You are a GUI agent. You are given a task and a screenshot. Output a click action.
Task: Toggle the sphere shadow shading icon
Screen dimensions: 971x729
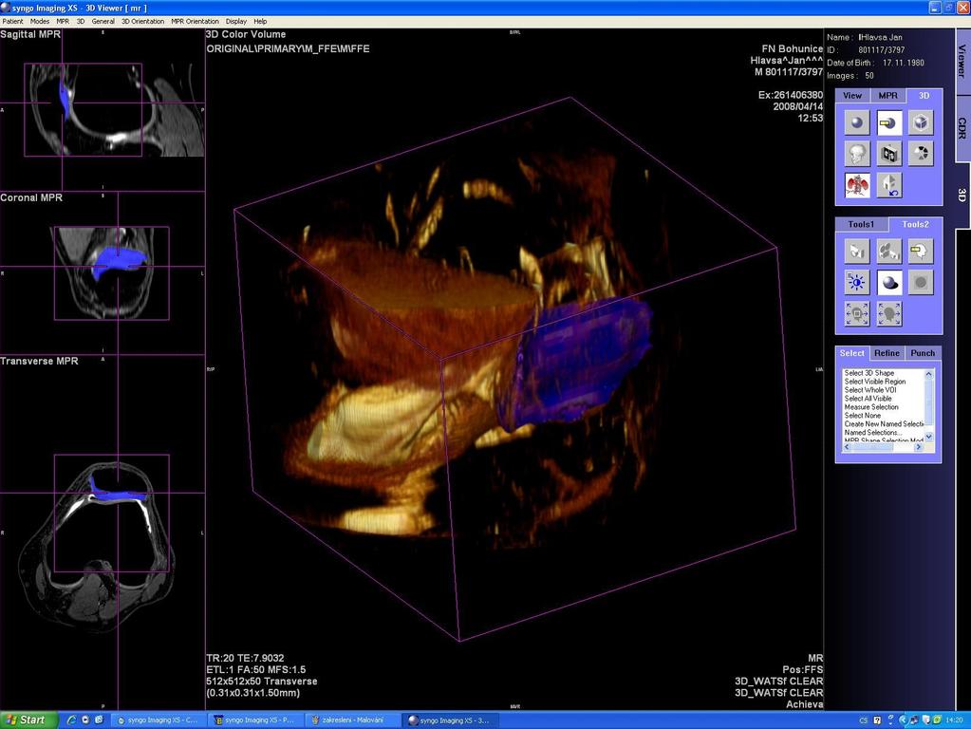point(889,283)
